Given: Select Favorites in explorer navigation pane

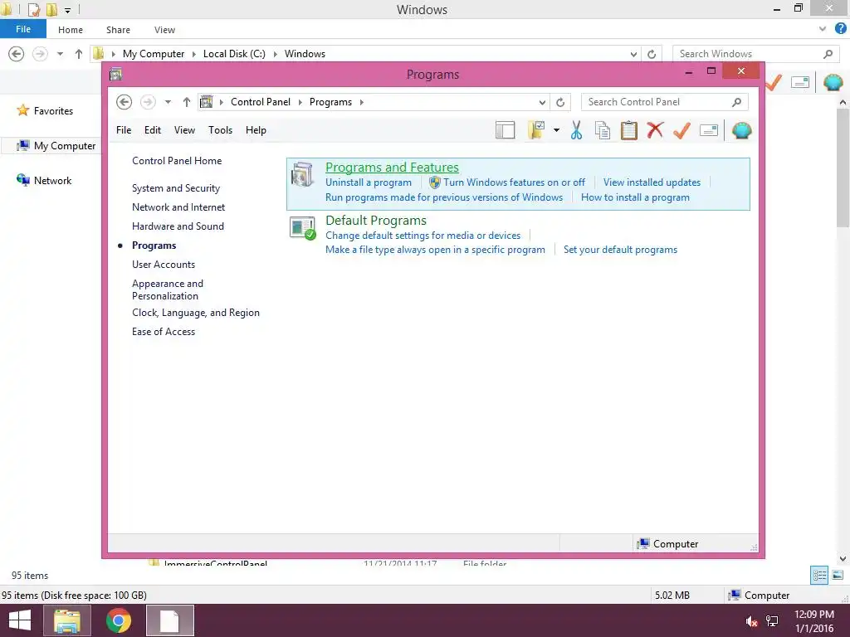Looking at the screenshot, I should pyautogui.click(x=53, y=110).
